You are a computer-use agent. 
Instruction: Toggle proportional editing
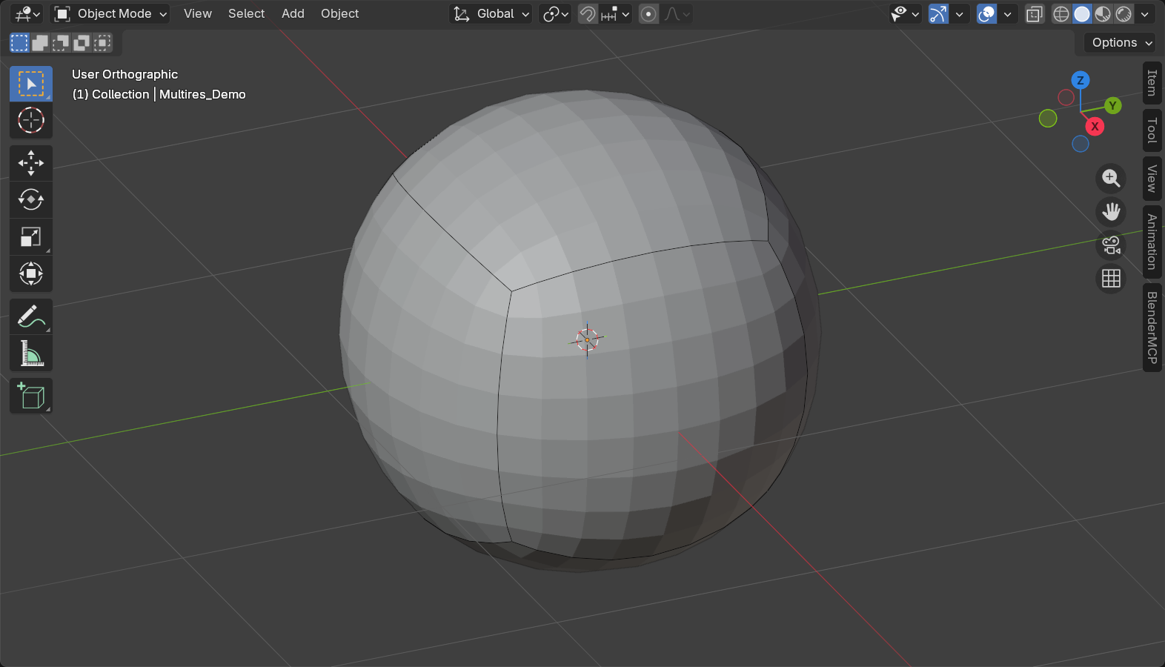point(648,14)
